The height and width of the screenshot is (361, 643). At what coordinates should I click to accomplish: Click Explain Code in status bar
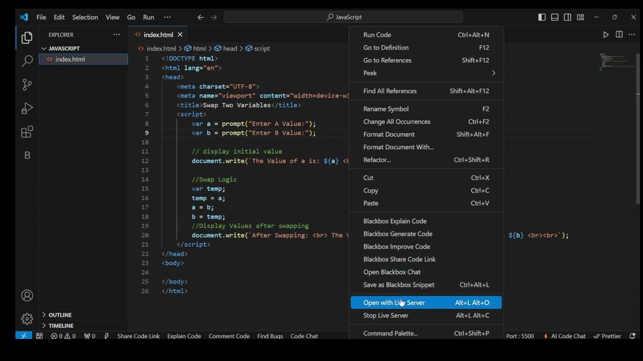[x=184, y=336]
